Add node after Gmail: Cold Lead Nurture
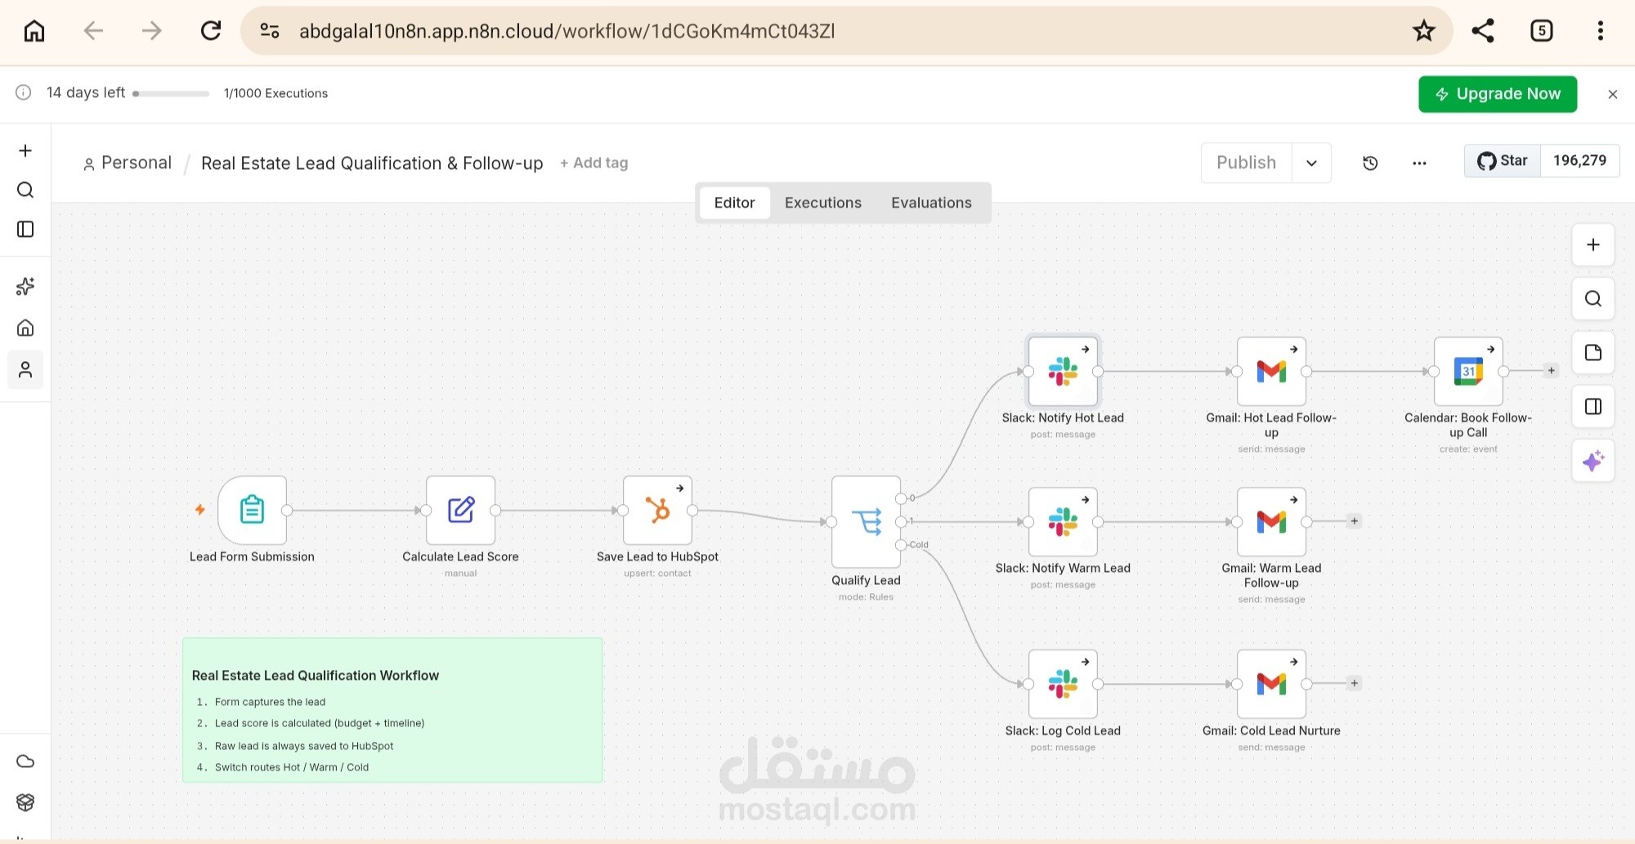The height and width of the screenshot is (844, 1635). [x=1354, y=683]
